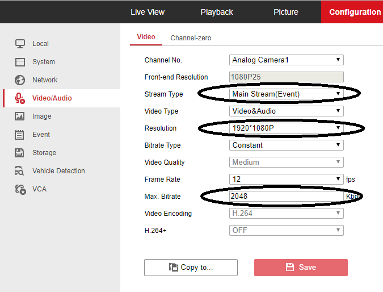Image resolution: width=383 pixels, height=292 pixels.
Task: Click the Storage disk icon
Action: tap(20, 153)
